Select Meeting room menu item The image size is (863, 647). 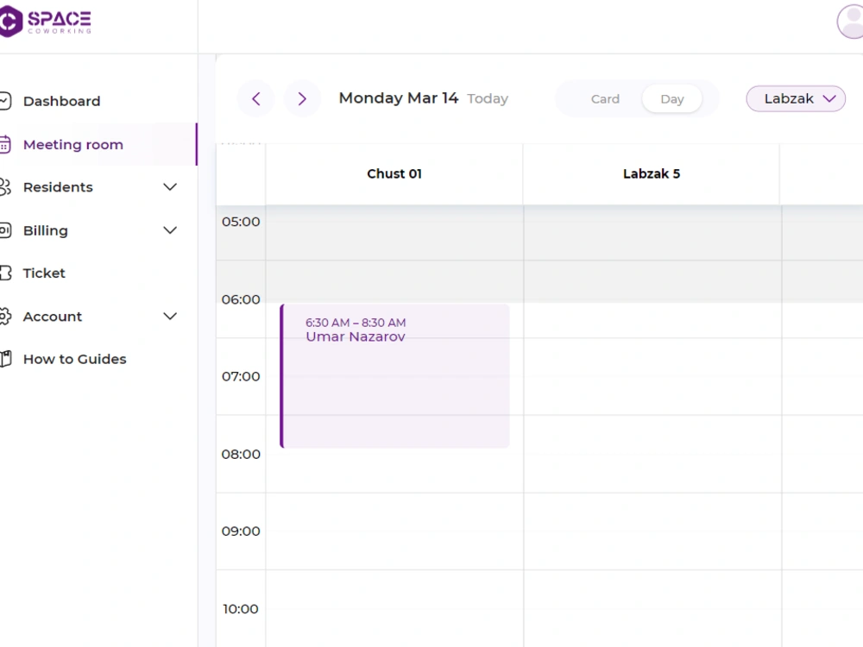[x=73, y=145]
